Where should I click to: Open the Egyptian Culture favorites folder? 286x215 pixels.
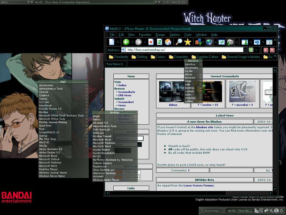[x=205, y=57]
